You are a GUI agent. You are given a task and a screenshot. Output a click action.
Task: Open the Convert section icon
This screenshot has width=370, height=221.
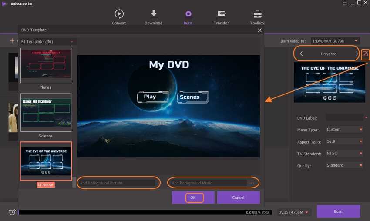tap(119, 14)
